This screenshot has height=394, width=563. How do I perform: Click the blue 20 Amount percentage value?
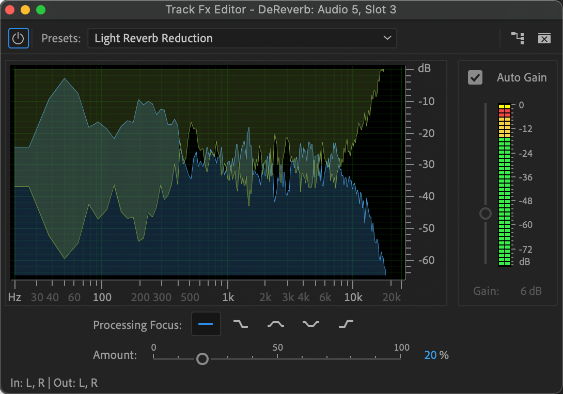coord(430,355)
